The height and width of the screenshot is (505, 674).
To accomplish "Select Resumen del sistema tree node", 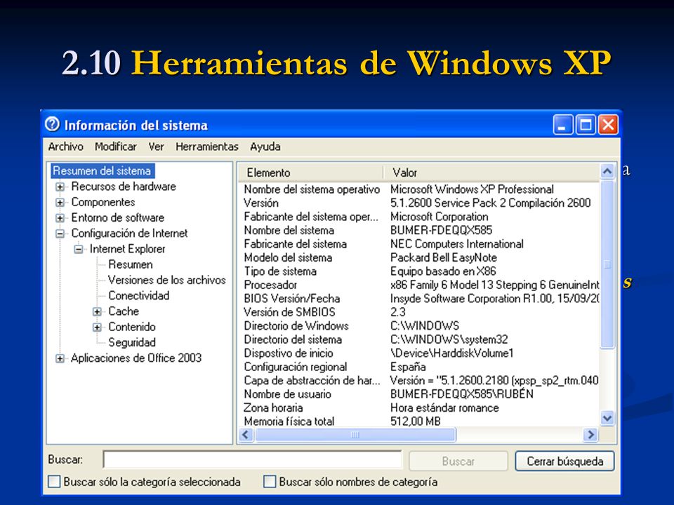I will (x=102, y=171).
